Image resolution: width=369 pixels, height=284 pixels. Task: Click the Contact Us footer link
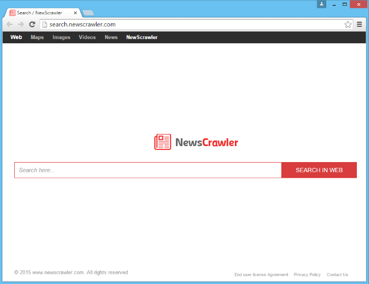(x=337, y=274)
